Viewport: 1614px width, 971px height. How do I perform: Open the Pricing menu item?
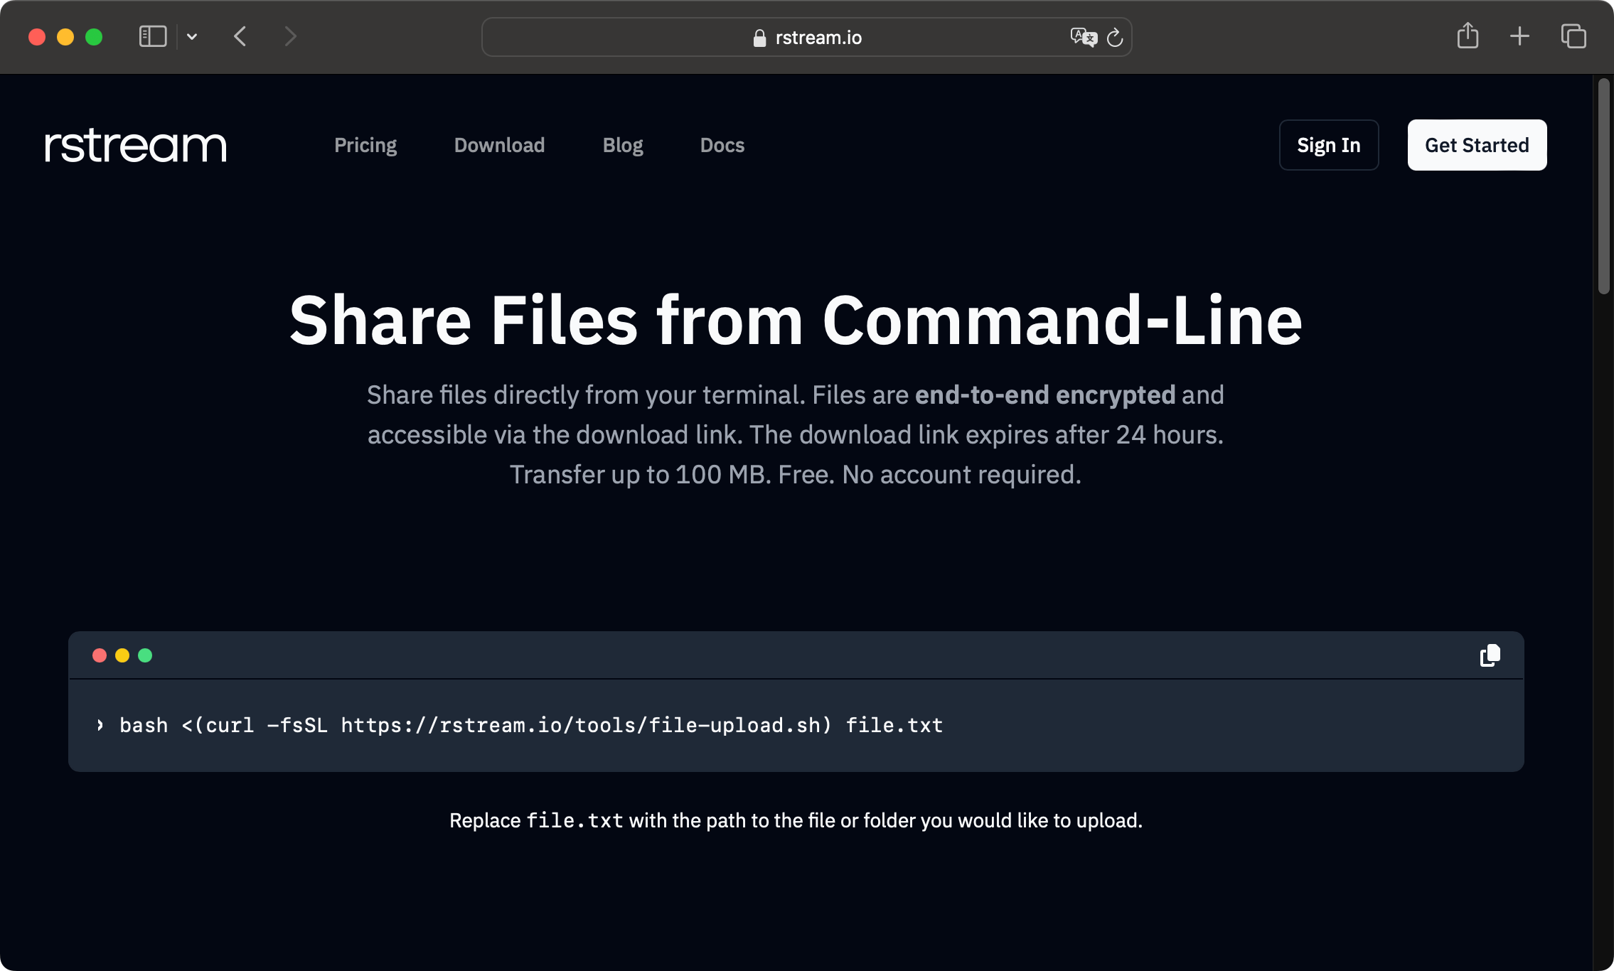point(364,144)
